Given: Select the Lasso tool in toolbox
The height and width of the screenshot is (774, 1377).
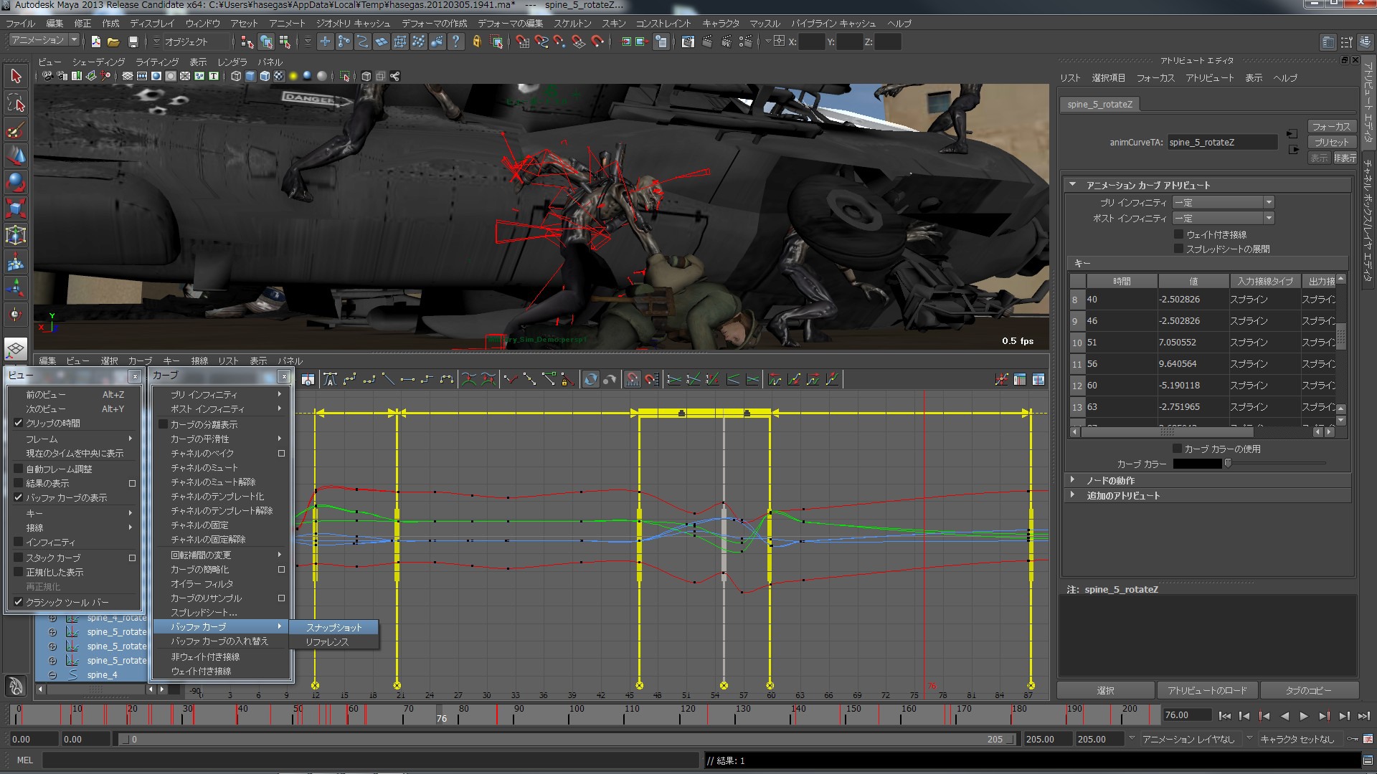Looking at the screenshot, I should pos(16,103).
